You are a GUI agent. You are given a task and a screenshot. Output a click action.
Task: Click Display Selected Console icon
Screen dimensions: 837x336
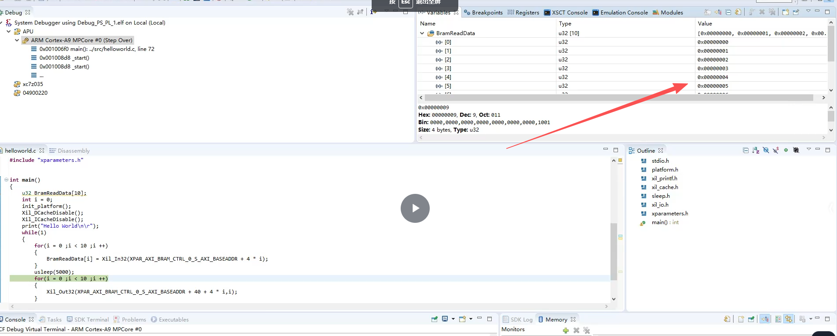pos(445,319)
